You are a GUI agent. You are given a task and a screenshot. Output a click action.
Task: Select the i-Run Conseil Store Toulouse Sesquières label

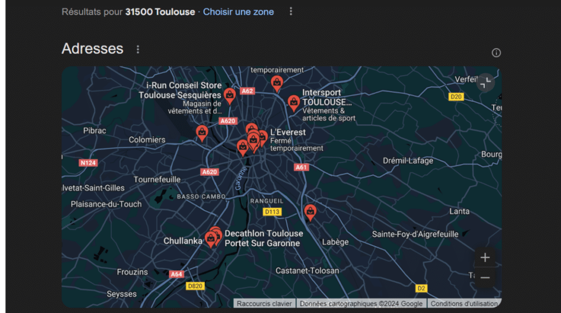click(x=180, y=90)
